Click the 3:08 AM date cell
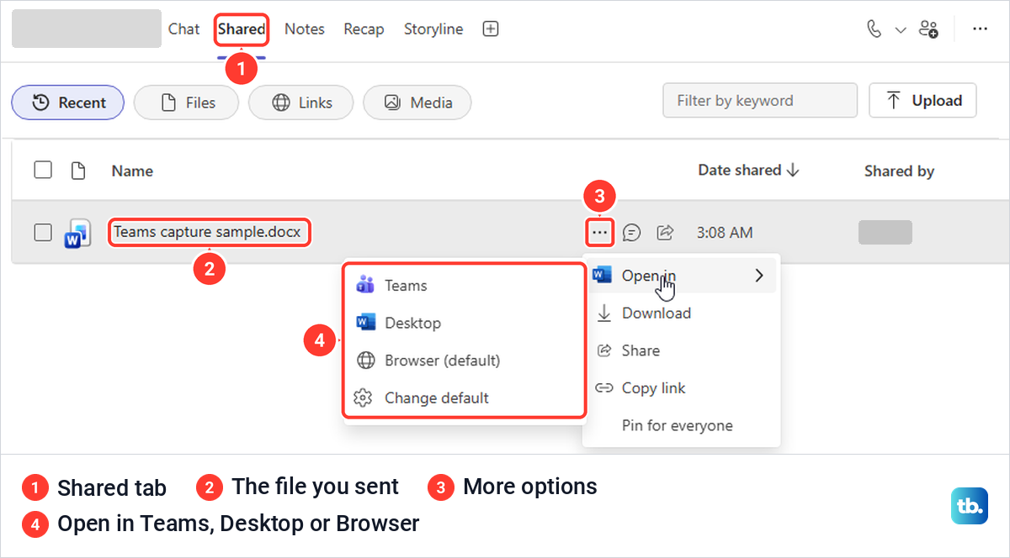The image size is (1010, 558). tap(725, 233)
